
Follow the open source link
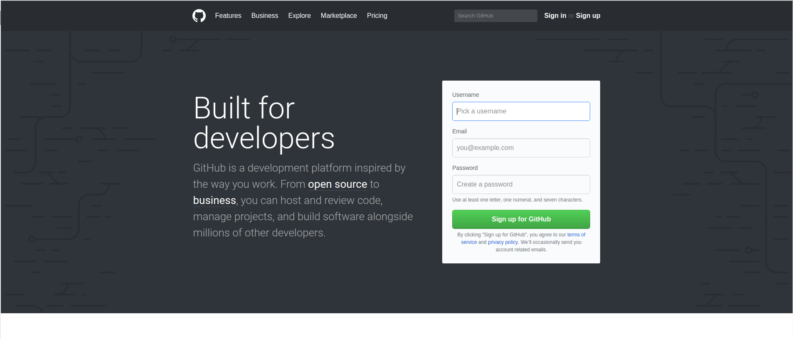[x=337, y=184]
